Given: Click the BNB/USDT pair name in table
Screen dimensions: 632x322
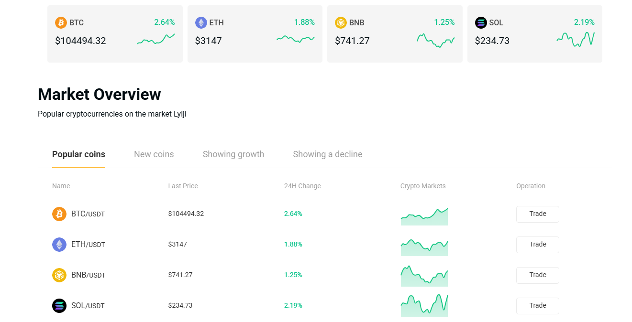Looking at the screenshot, I should click(88, 275).
